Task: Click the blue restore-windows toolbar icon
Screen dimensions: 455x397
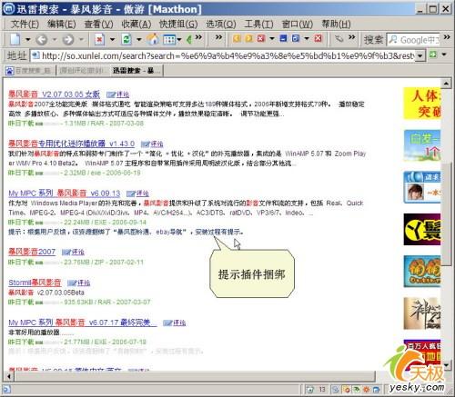Action: (x=296, y=38)
